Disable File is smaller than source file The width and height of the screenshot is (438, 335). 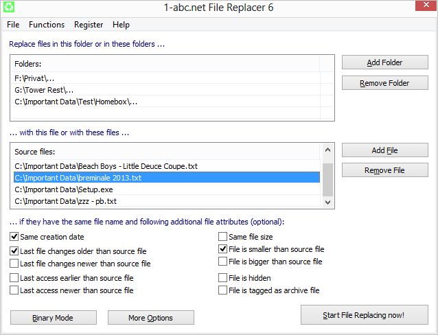(223, 249)
